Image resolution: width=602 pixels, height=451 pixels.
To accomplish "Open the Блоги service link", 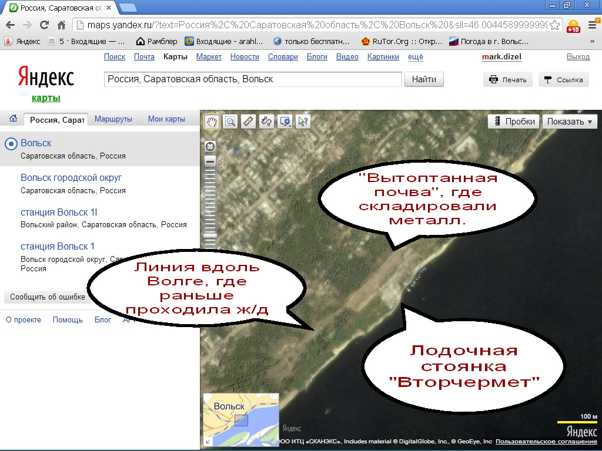I will [x=317, y=57].
